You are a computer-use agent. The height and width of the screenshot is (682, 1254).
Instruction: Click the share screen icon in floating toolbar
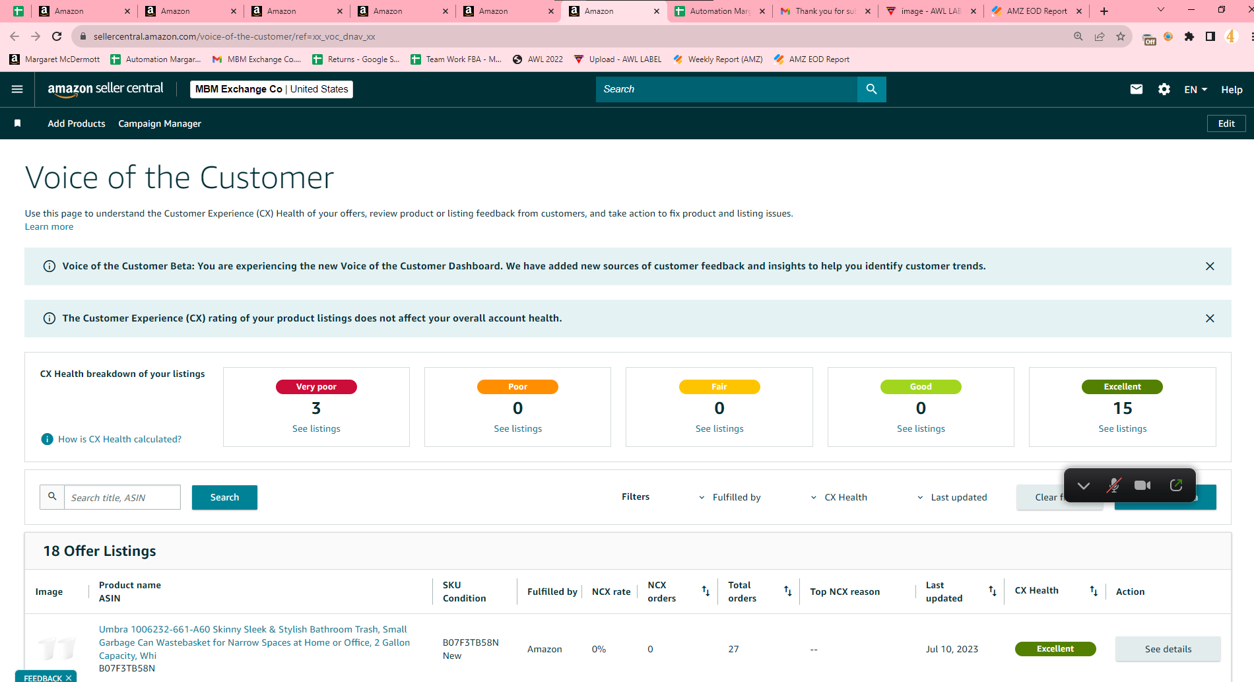point(1176,485)
